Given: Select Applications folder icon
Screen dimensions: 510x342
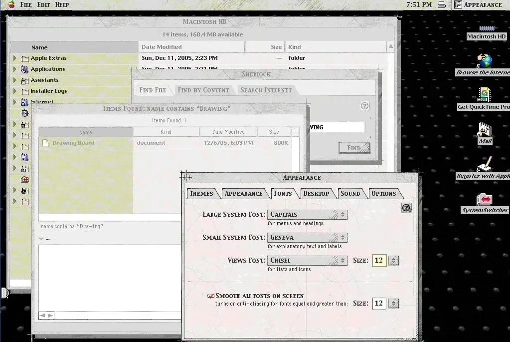Looking at the screenshot, I should (x=25, y=69).
